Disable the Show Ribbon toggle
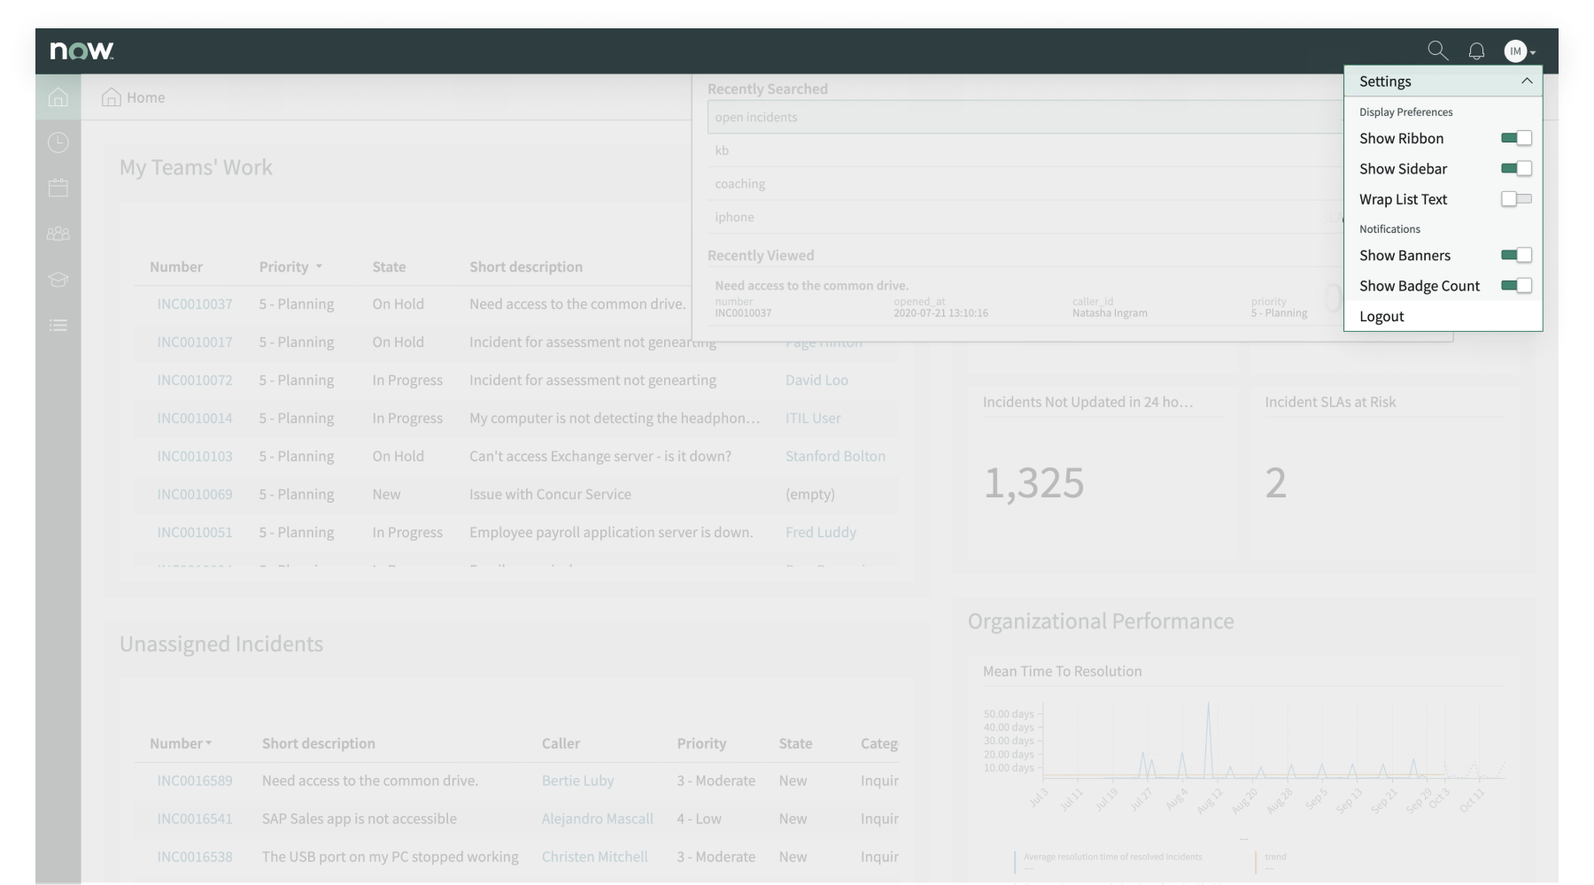 pyautogui.click(x=1515, y=138)
